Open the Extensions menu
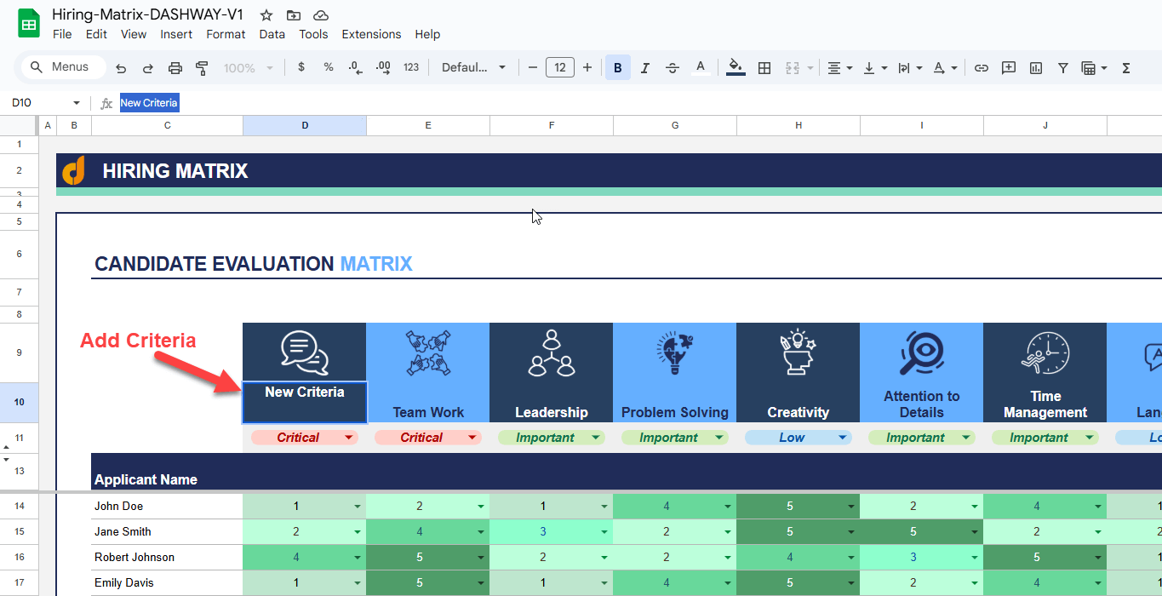Image resolution: width=1162 pixels, height=596 pixels. (371, 34)
